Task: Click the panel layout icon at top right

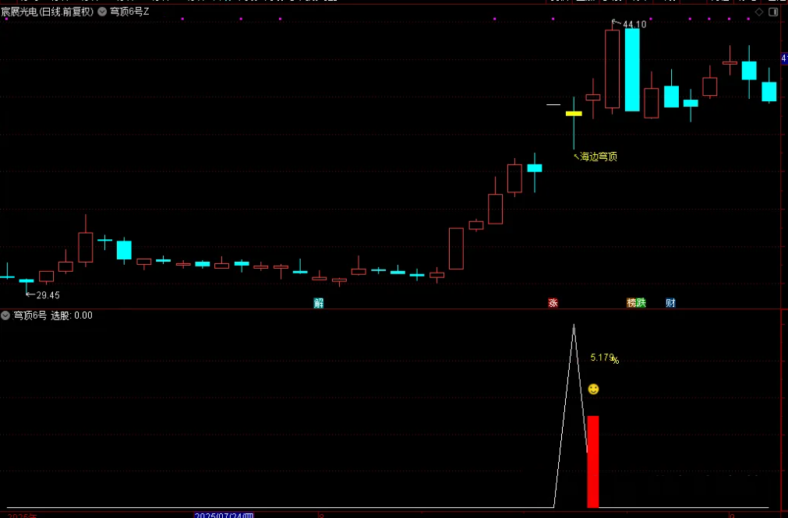Action: pos(773,12)
